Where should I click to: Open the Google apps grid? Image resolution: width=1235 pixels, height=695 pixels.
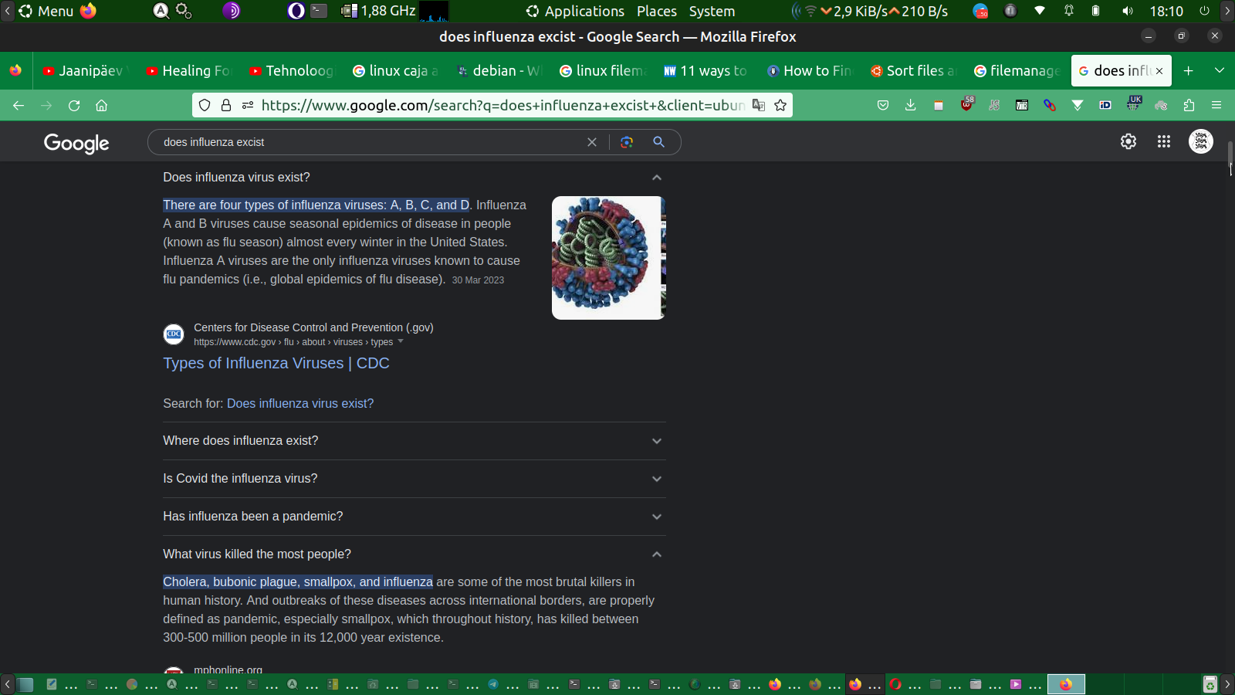point(1164,141)
